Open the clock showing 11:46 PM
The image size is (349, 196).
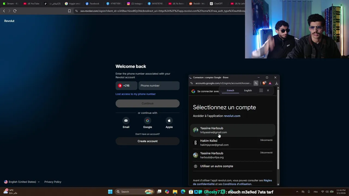tap(341, 192)
